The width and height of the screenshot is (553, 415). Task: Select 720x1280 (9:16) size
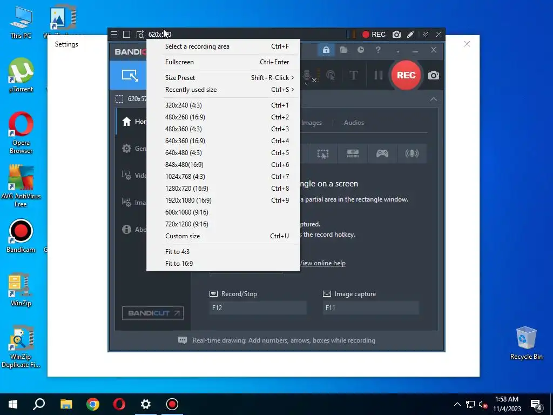[x=223, y=224]
